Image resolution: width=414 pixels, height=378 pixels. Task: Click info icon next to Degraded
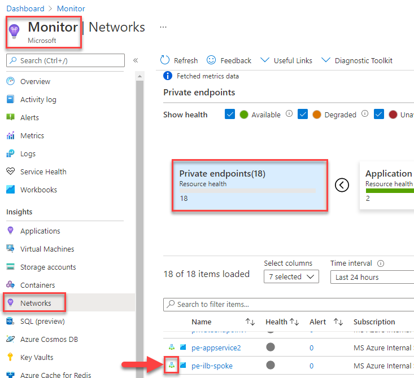(365, 114)
